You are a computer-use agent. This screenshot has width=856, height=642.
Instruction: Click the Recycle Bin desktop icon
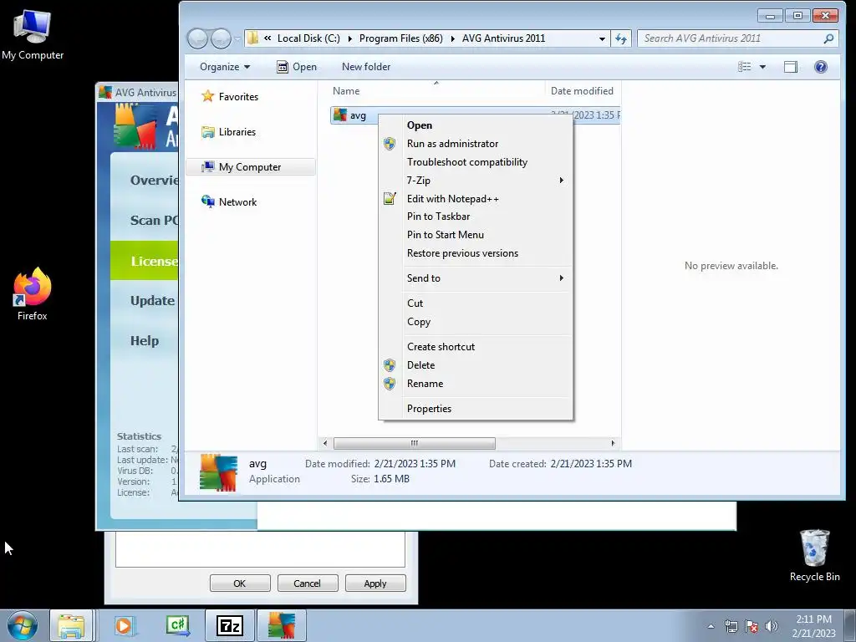814,556
